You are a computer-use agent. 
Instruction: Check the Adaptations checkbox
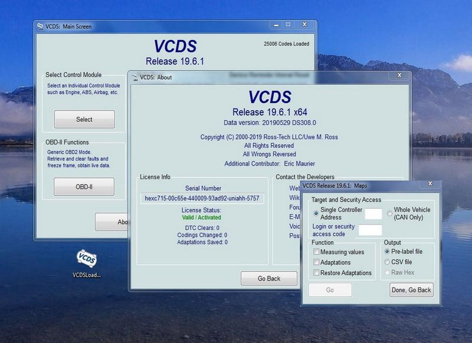tap(316, 261)
